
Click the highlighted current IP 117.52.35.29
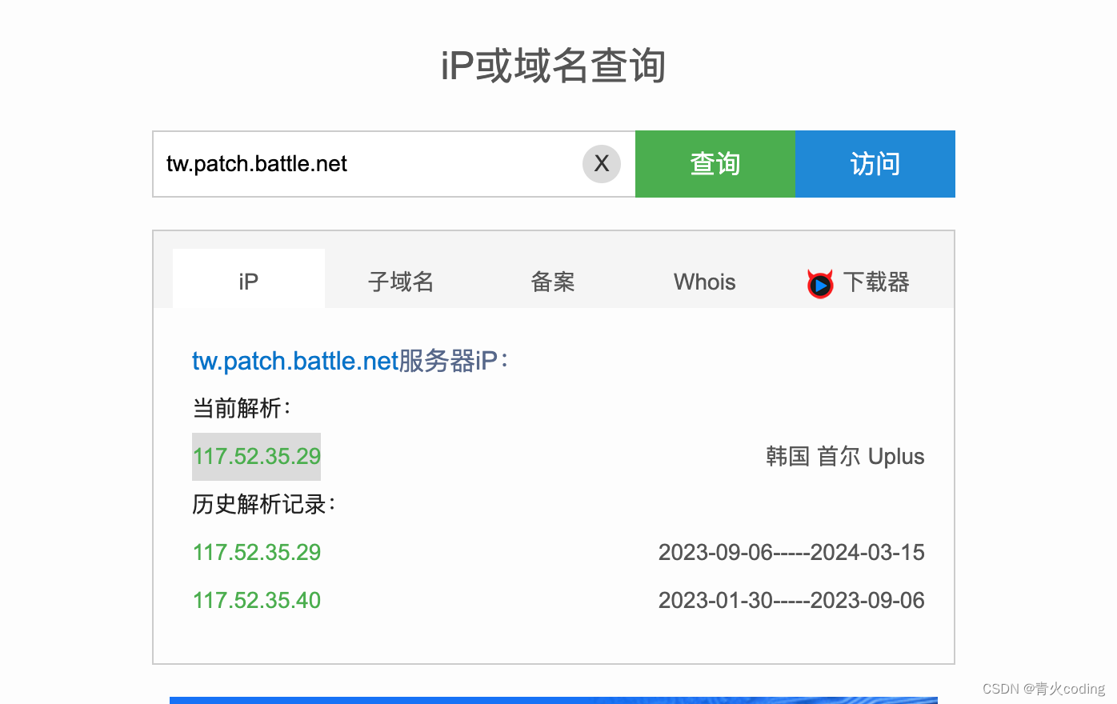pos(257,457)
